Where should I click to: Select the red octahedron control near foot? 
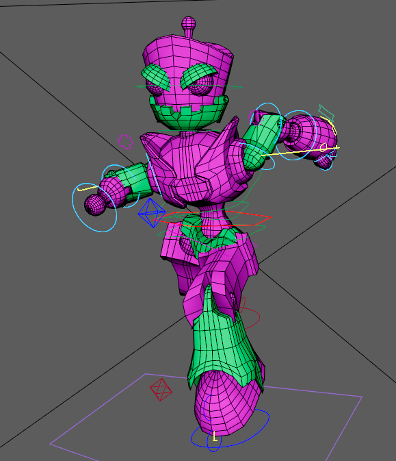(161, 390)
